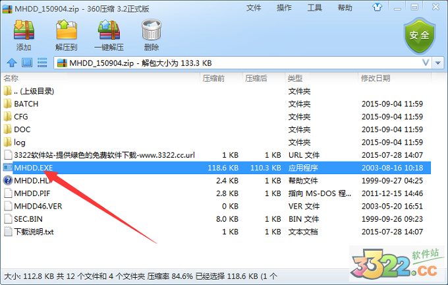Open the 文件 menu
This screenshot has height=285, width=448.
click(254, 8)
